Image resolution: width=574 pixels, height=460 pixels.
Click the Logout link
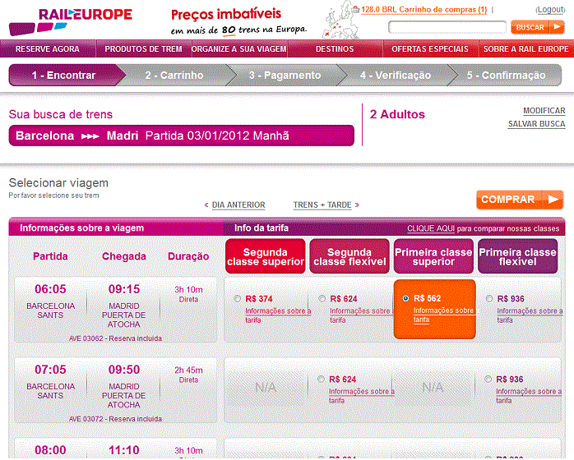(x=550, y=10)
